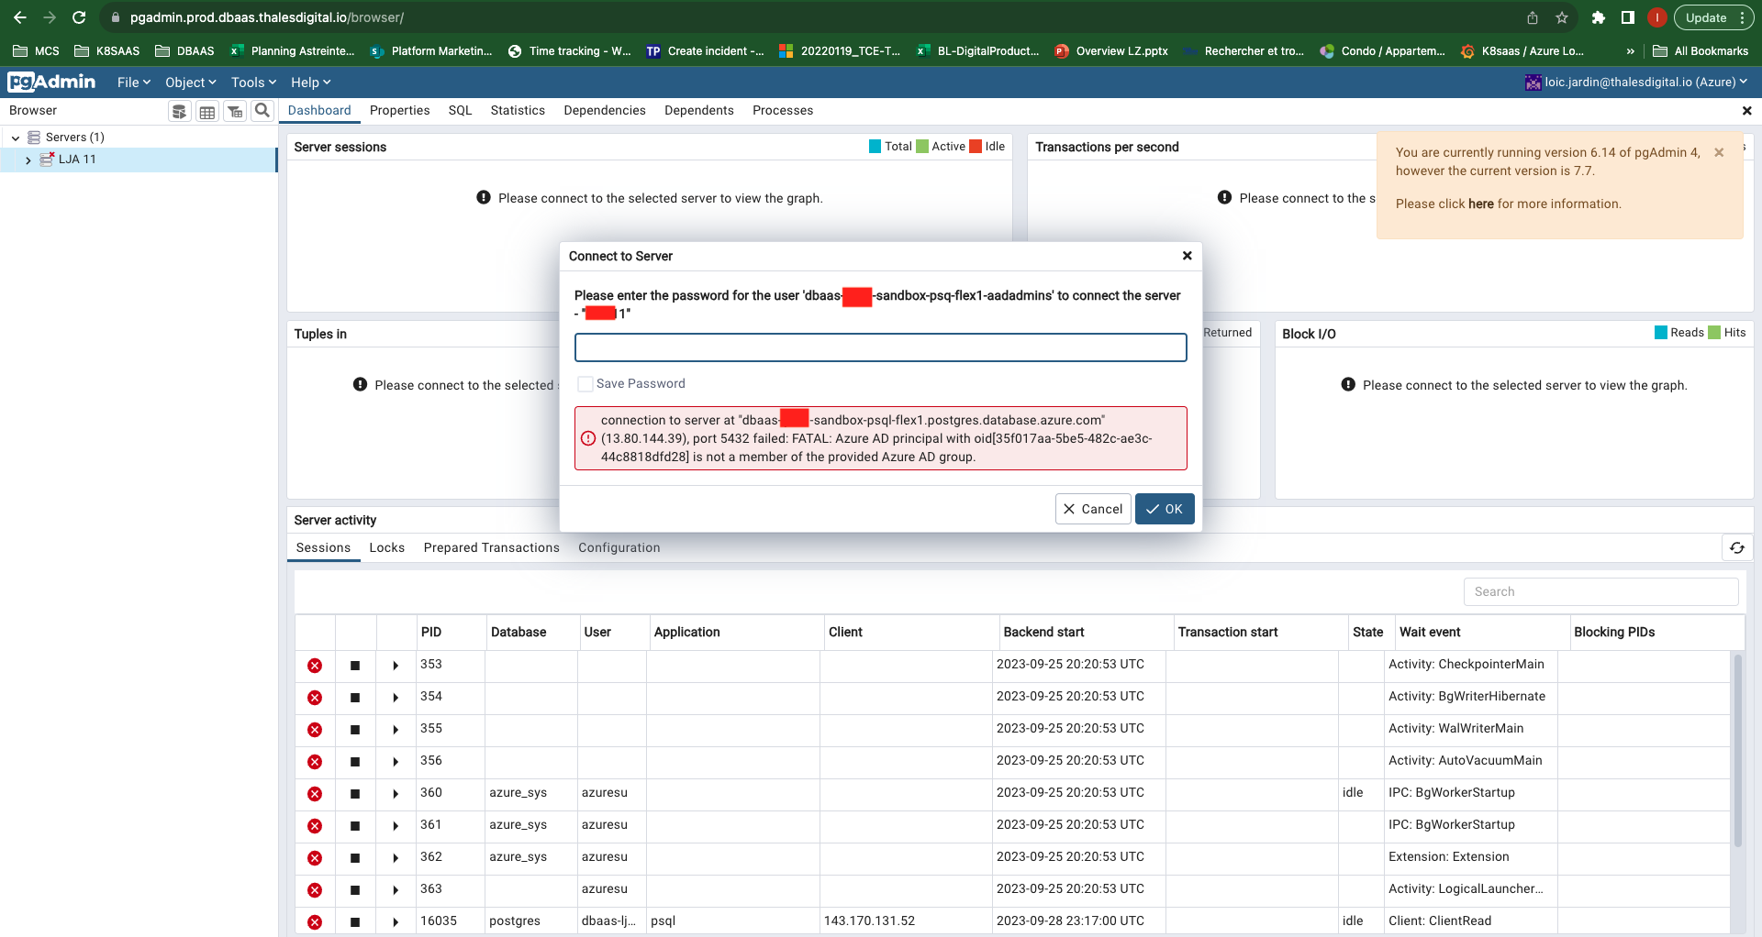Expand details for PID 353 row
Image resolution: width=1762 pixels, height=937 pixels.
click(x=396, y=666)
